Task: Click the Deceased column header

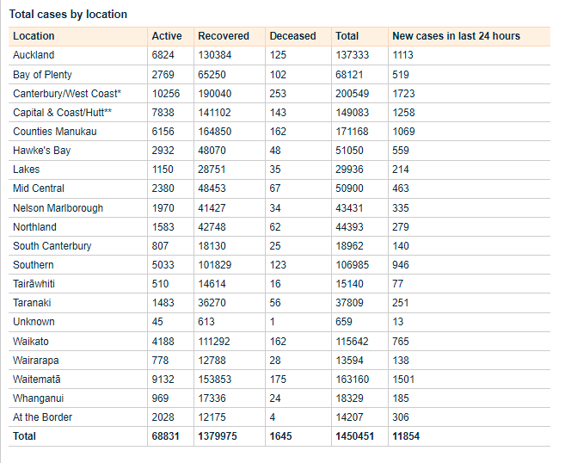Action: tap(292, 36)
